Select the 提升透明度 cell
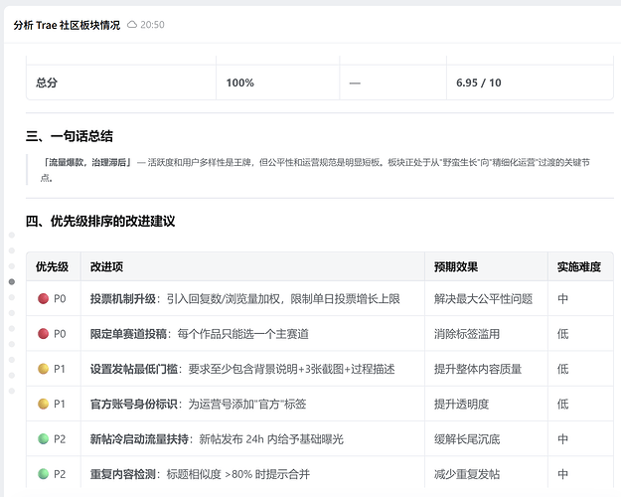This screenshot has width=621, height=497. click(486, 404)
